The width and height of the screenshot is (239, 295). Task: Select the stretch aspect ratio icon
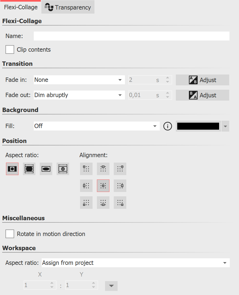46,169
